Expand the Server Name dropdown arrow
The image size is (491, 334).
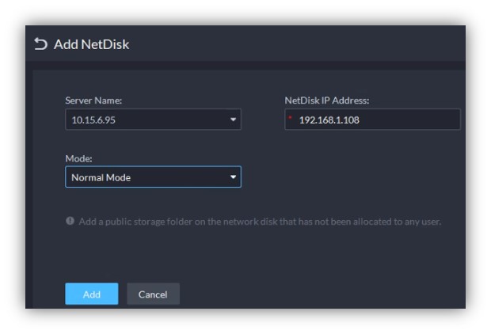coord(233,120)
